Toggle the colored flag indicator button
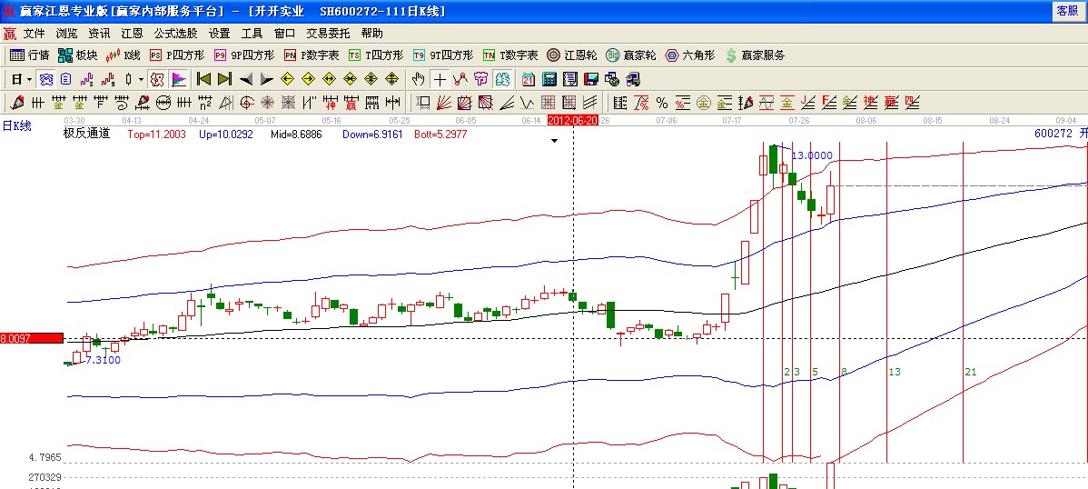 tap(179, 79)
